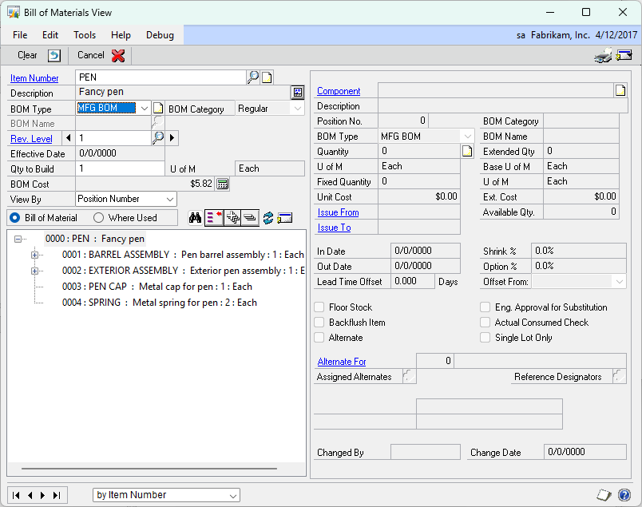
Task: Open the File menu
Action: pyautogui.click(x=19, y=34)
